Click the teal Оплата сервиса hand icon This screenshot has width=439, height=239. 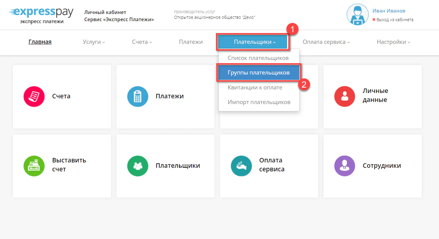click(241, 166)
